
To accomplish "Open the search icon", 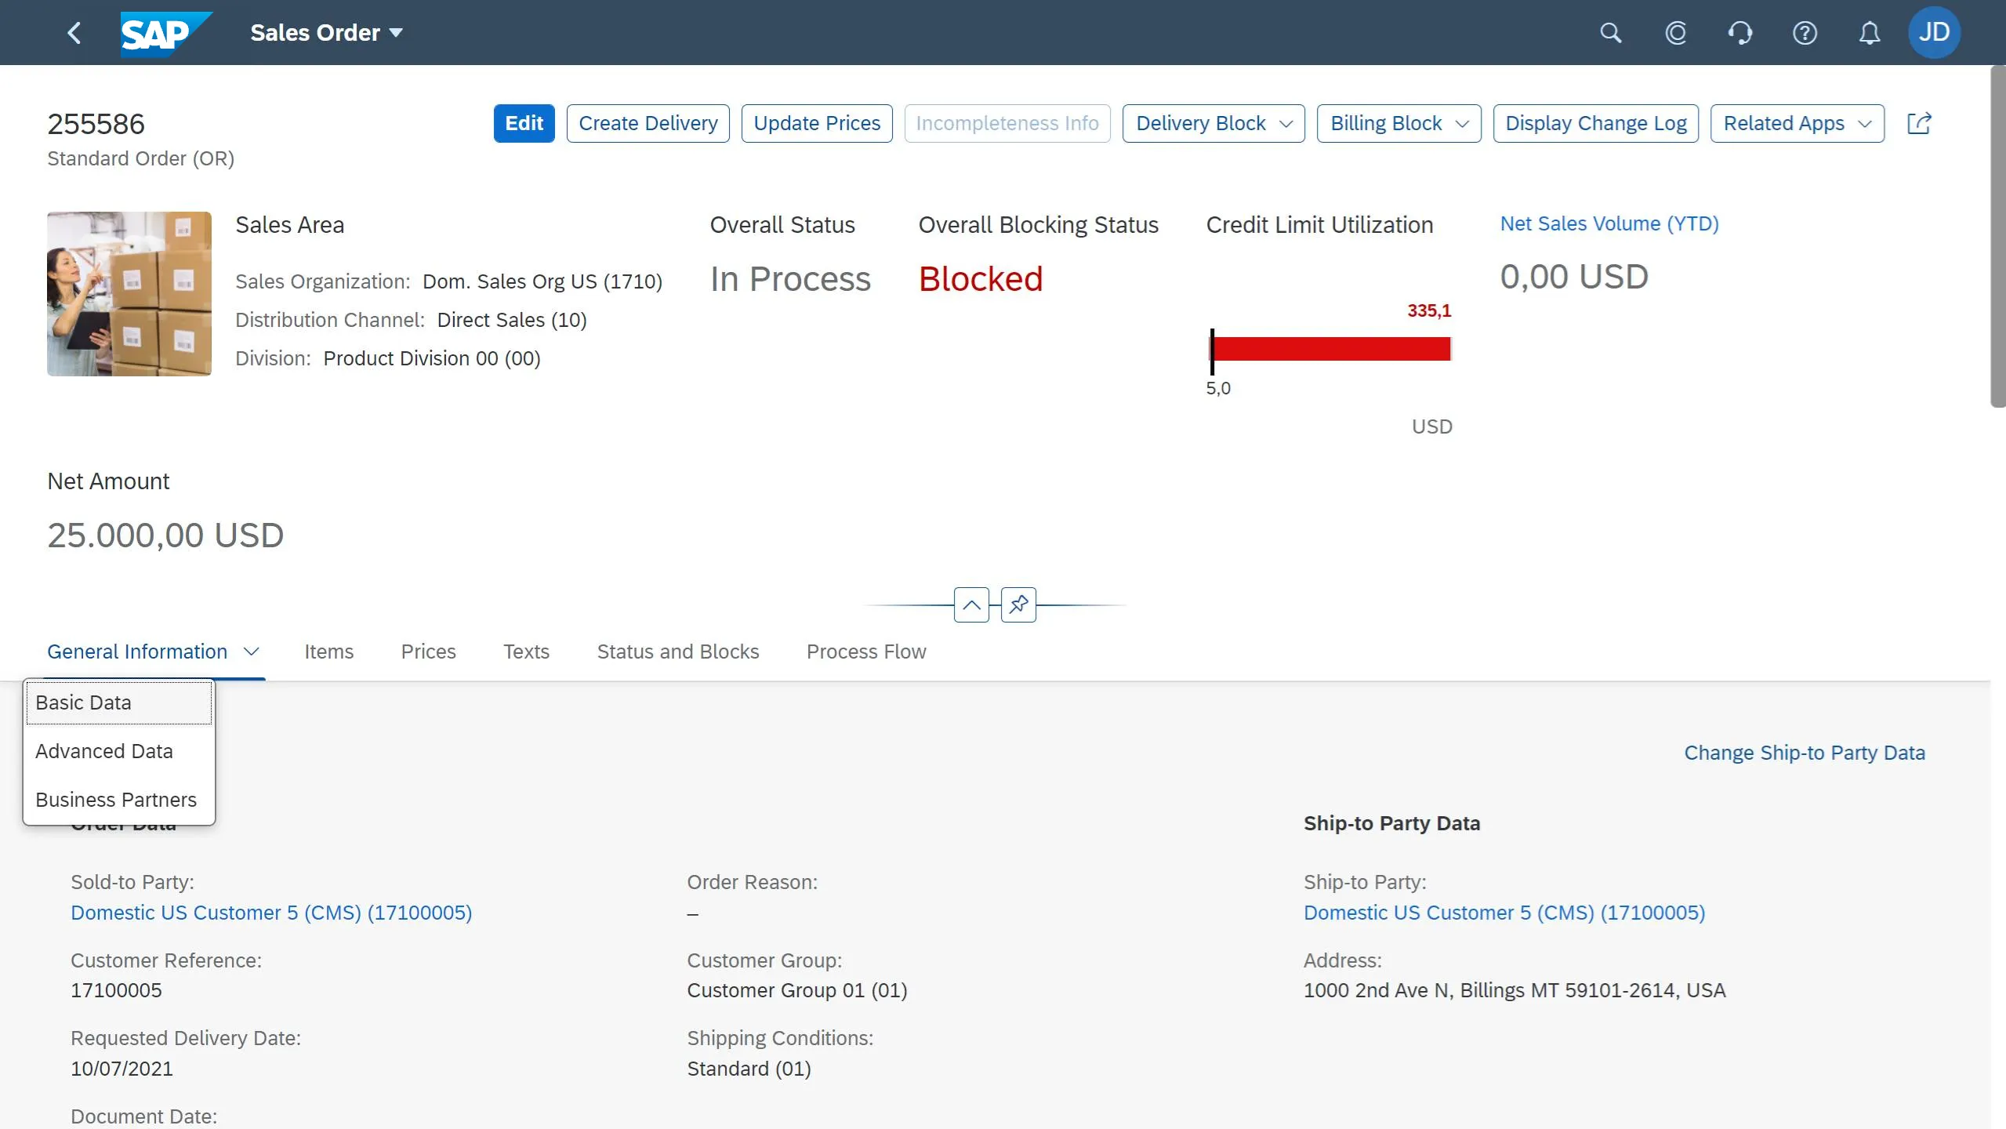I will click(1610, 32).
